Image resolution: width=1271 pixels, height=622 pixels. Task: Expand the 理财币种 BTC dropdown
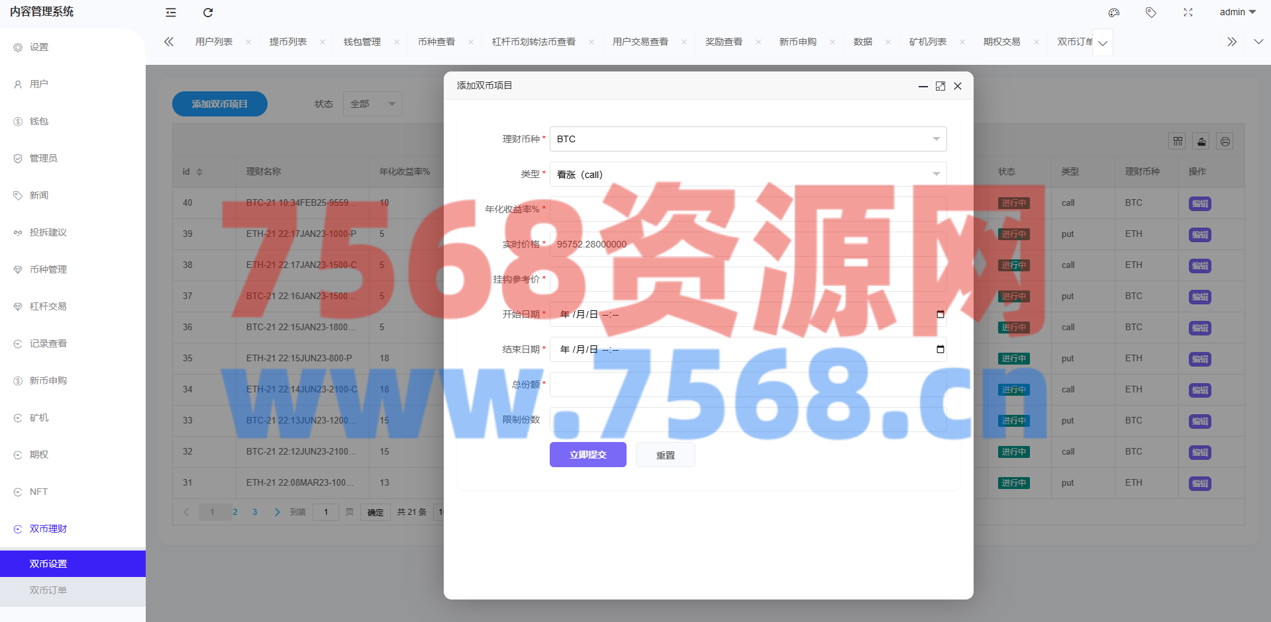coord(748,139)
